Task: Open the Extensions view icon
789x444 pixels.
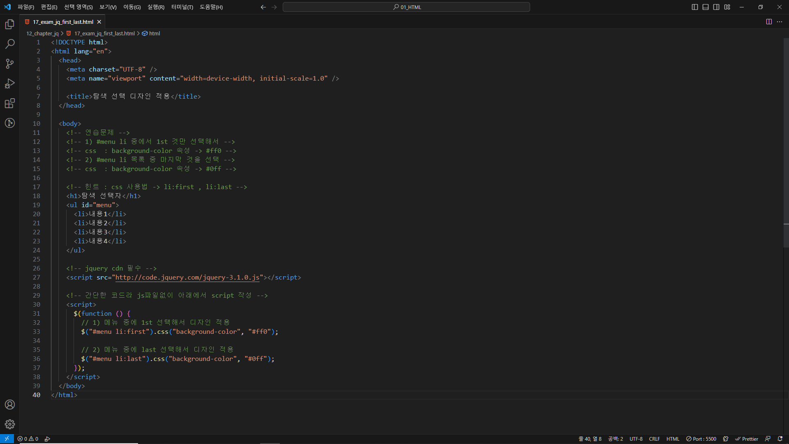Action: (x=10, y=103)
